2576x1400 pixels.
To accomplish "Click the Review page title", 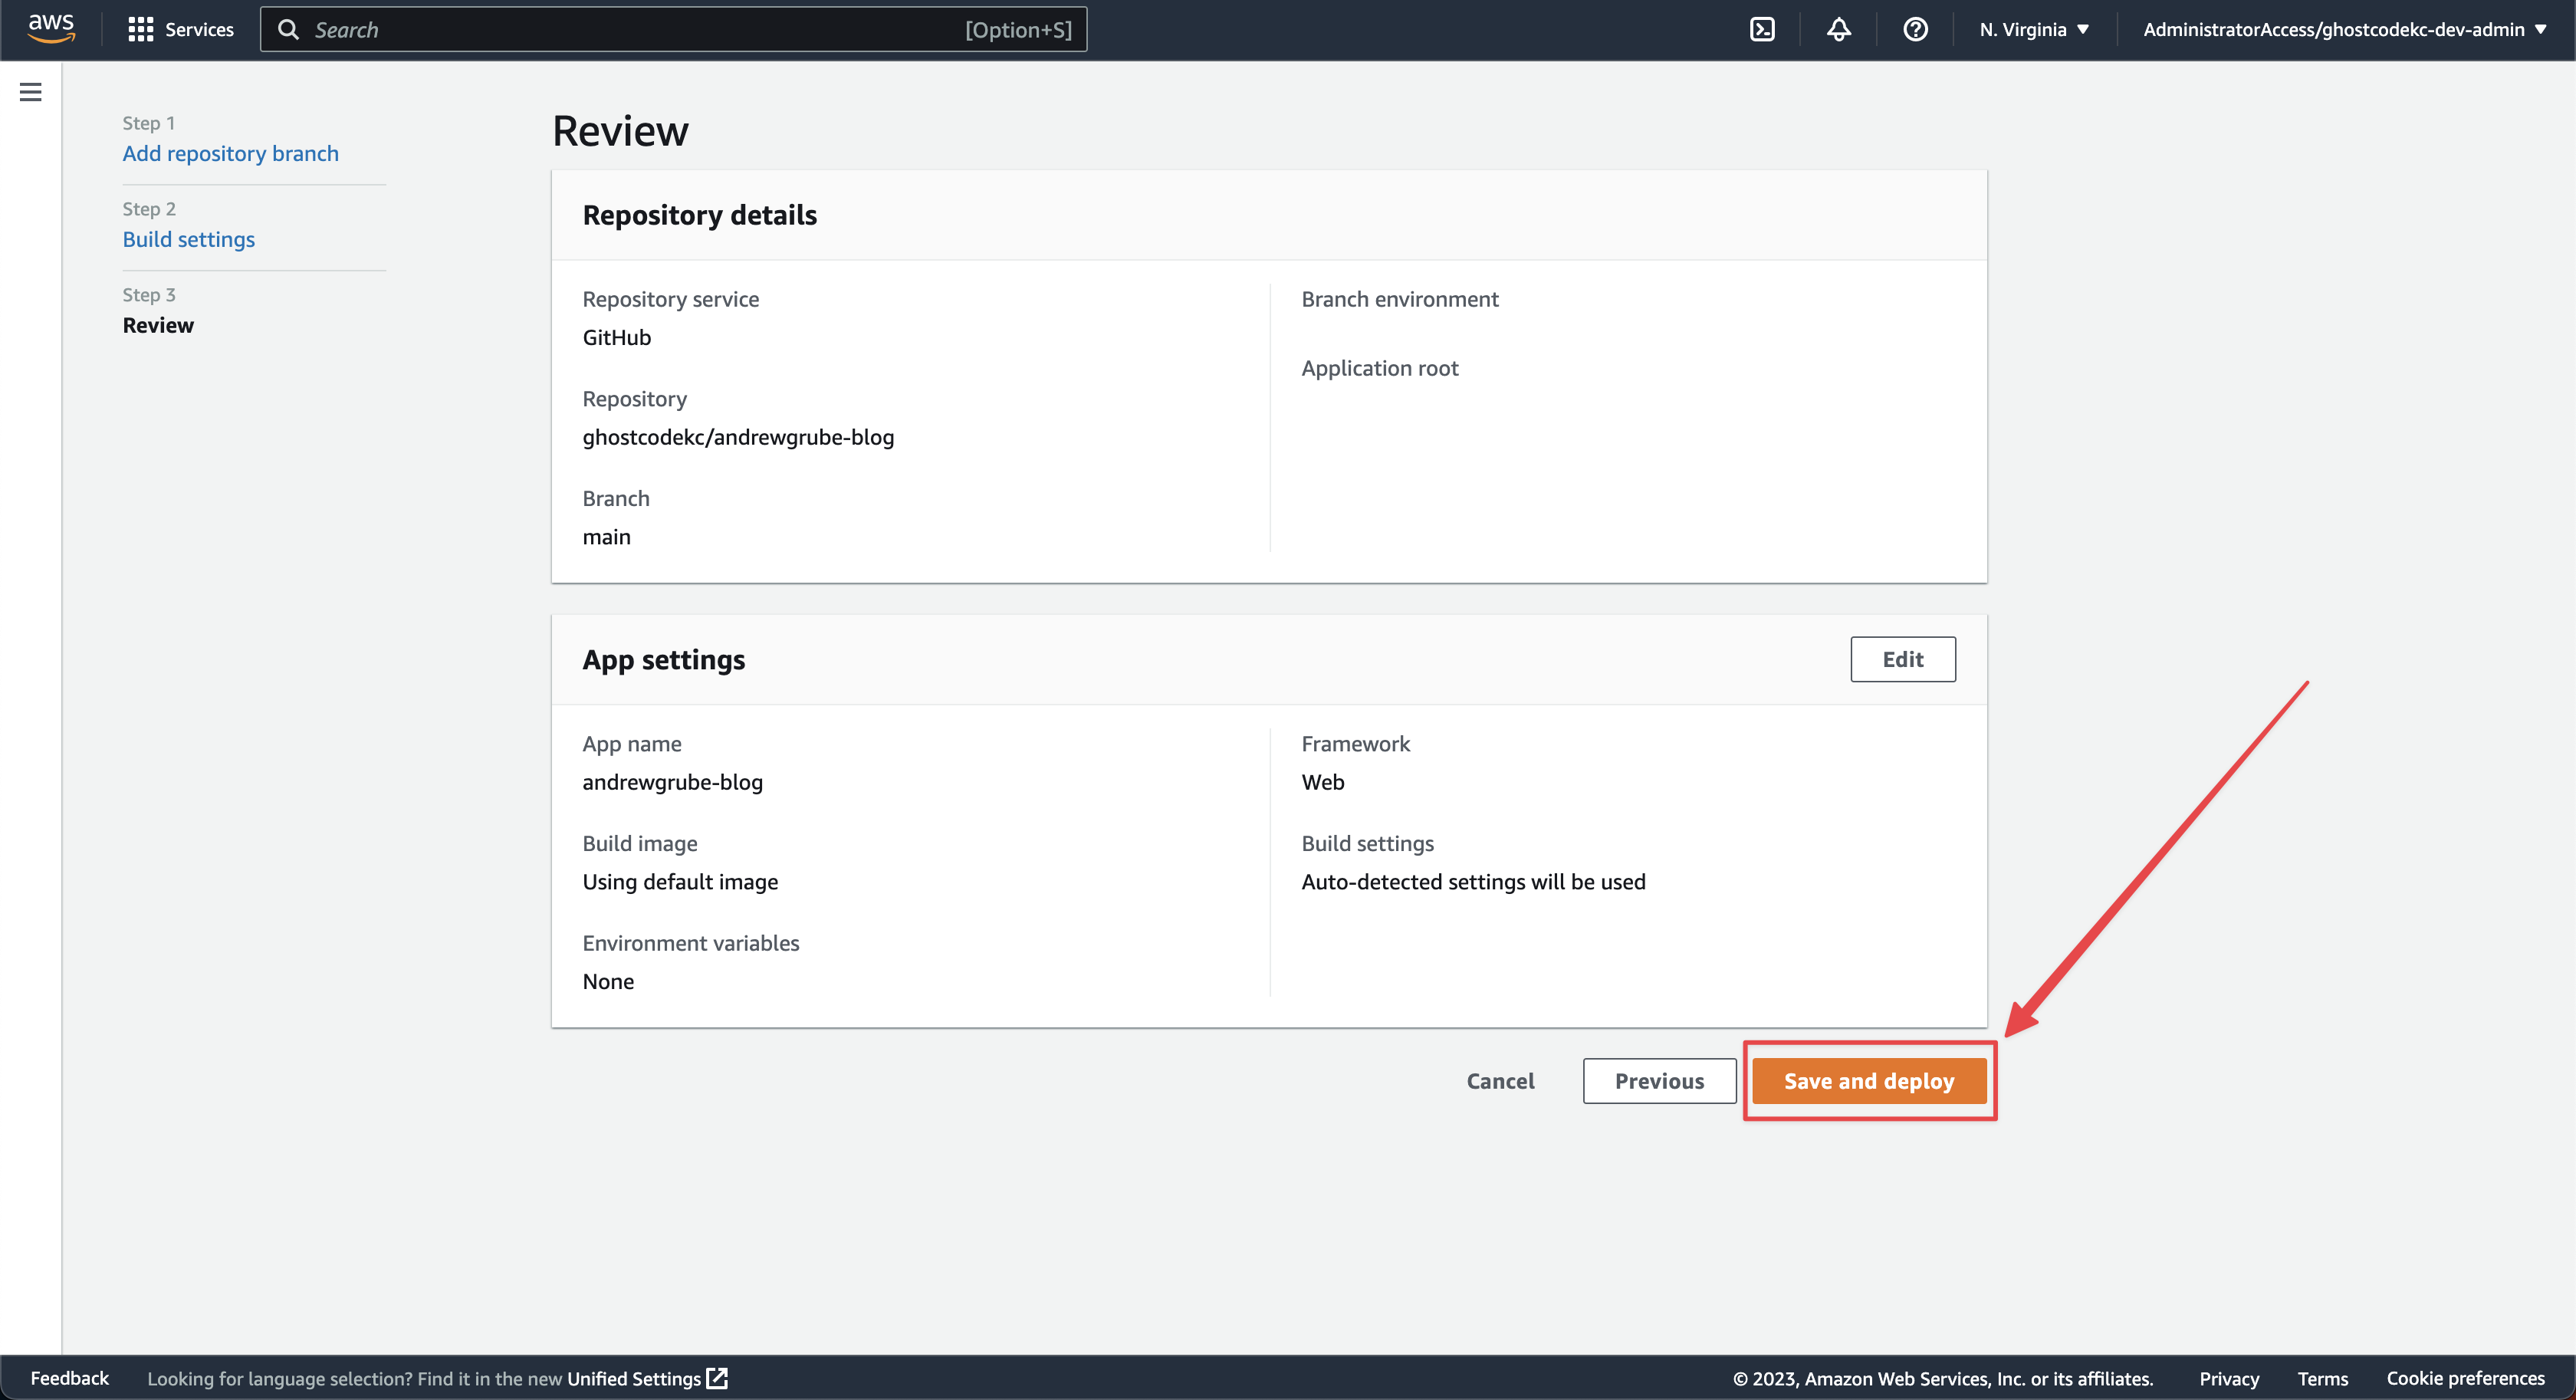I will click(x=620, y=131).
